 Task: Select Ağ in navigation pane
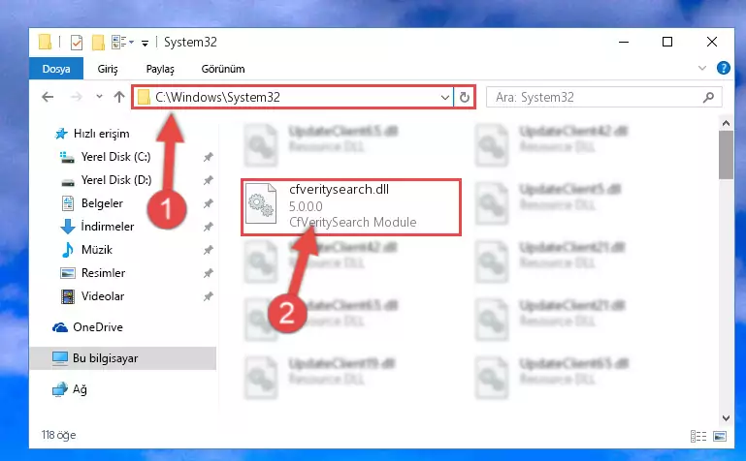pos(70,389)
